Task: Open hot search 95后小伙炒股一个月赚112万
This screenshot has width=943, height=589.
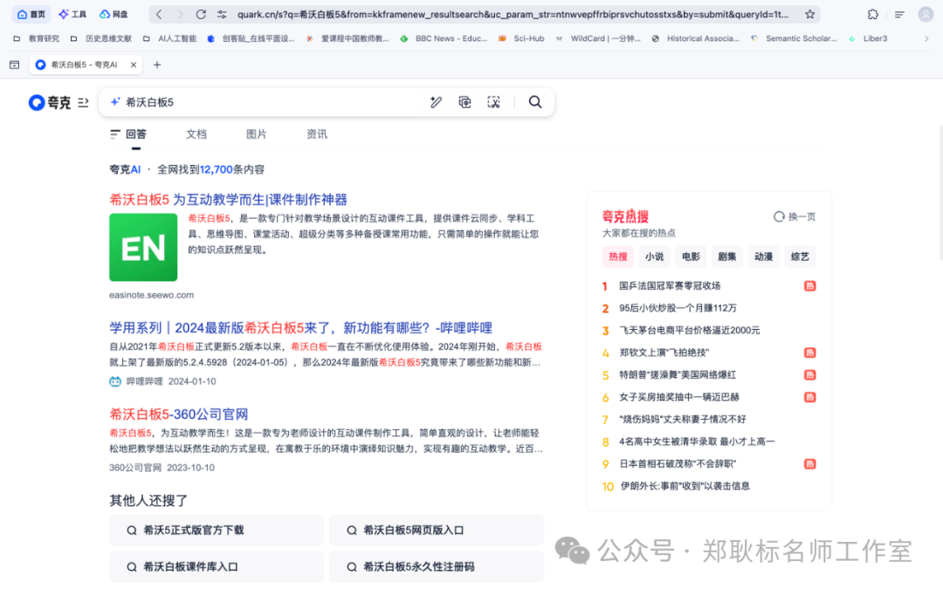Action: click(x=678, y=308)
